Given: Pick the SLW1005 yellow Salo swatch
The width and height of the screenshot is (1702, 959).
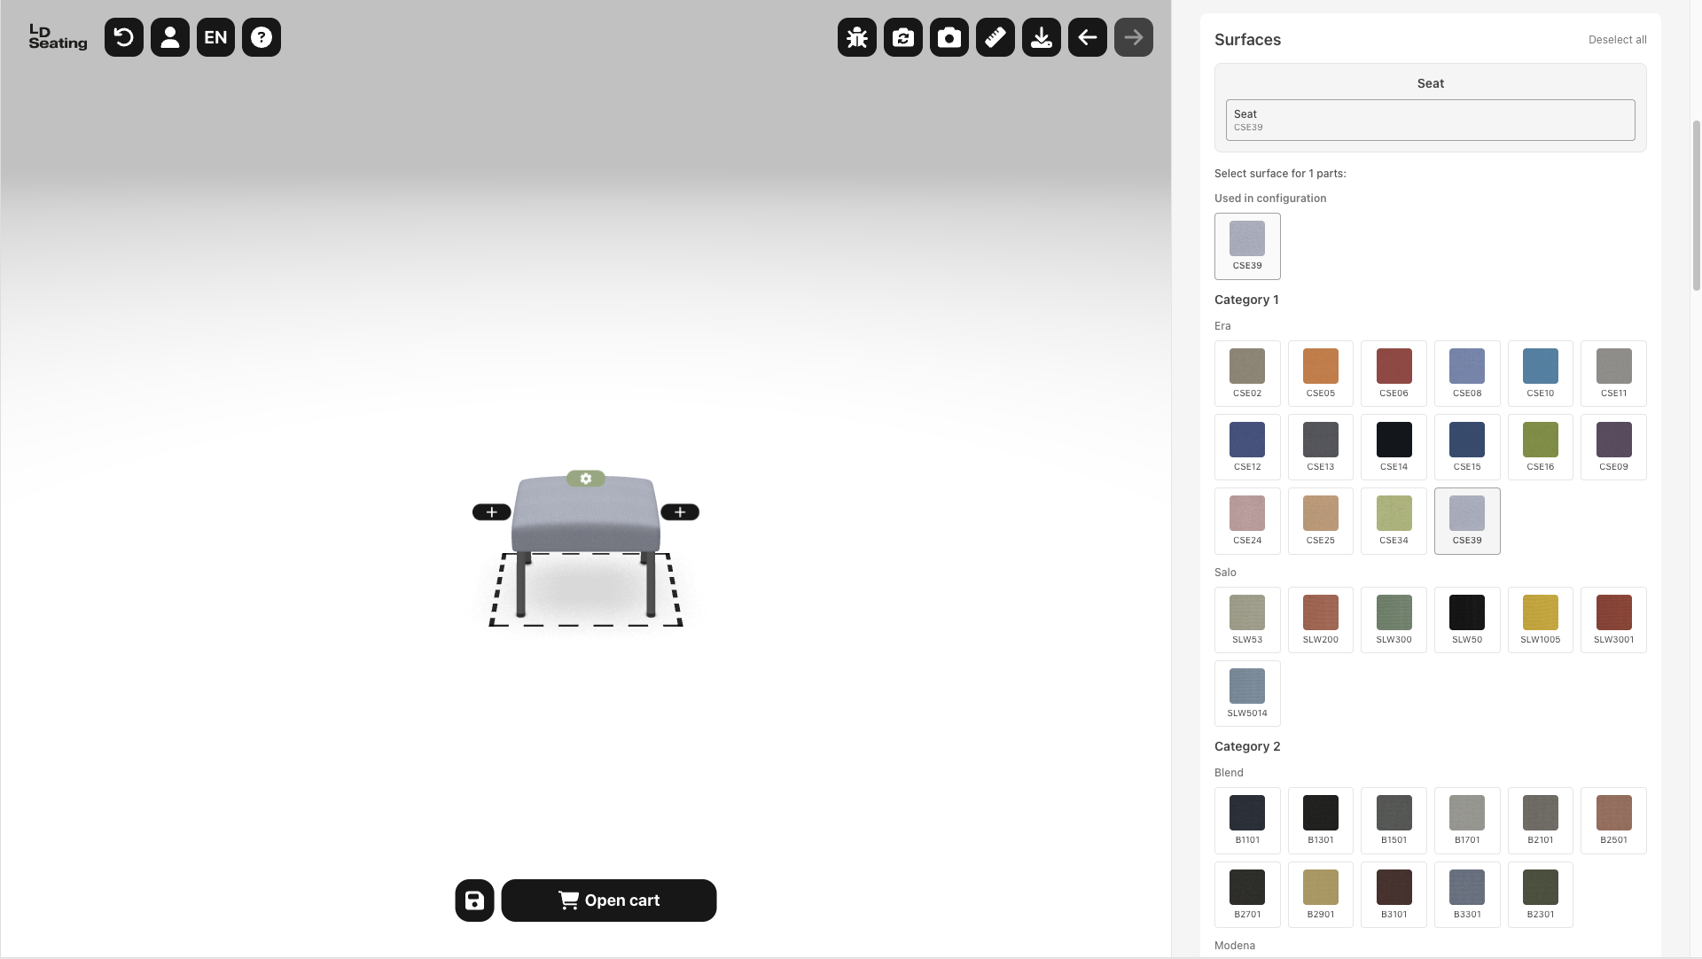Looking at the screenshot, I should (x=1540, y=620).
